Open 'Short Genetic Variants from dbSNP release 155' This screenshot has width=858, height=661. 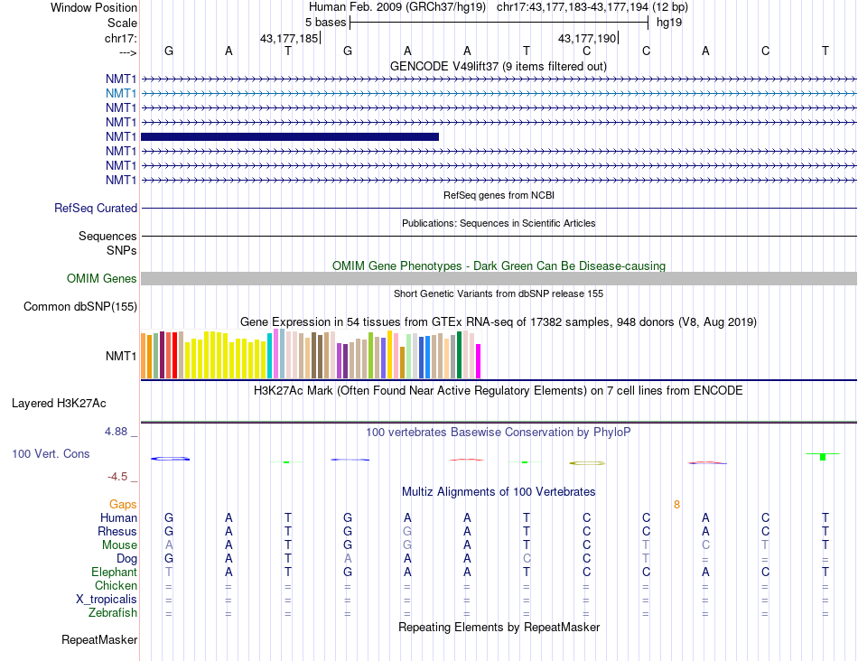tap(499, 293)
